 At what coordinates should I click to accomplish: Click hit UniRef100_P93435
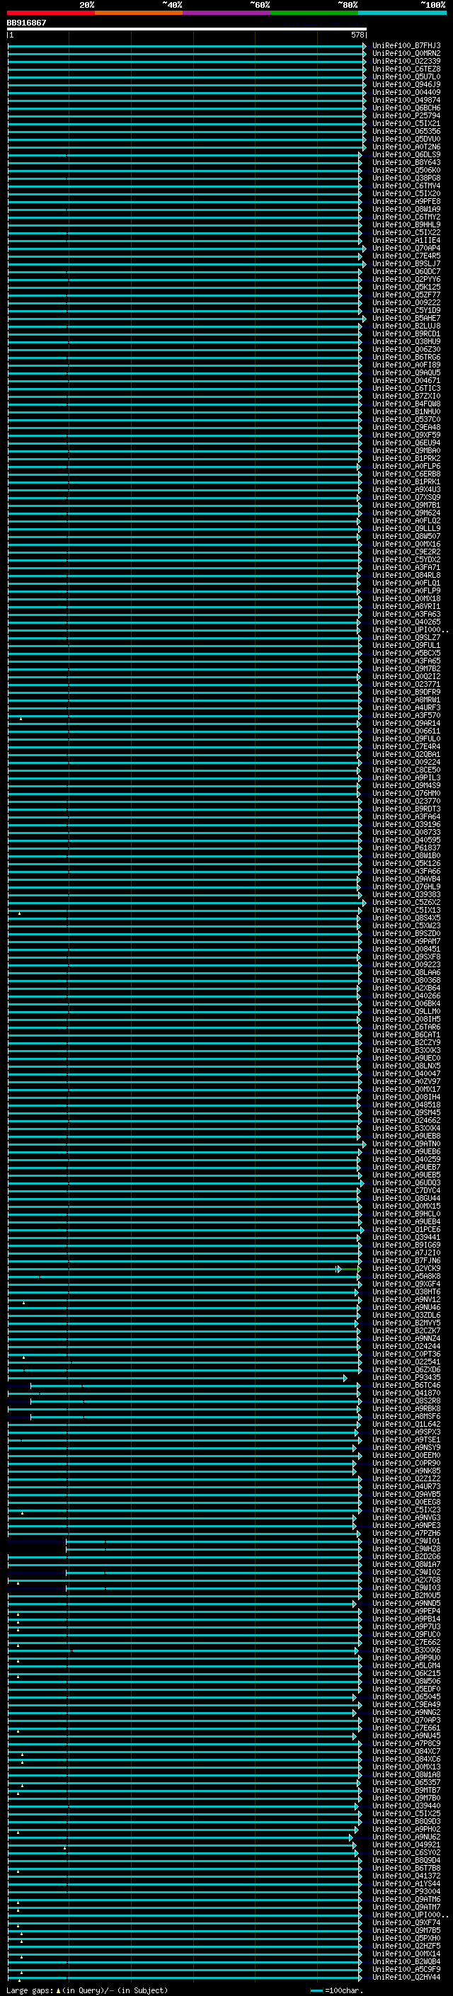tap(406, 1378)
